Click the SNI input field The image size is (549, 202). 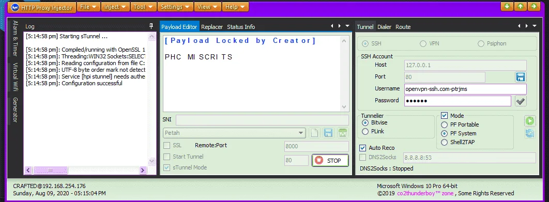tap(262, 120)
